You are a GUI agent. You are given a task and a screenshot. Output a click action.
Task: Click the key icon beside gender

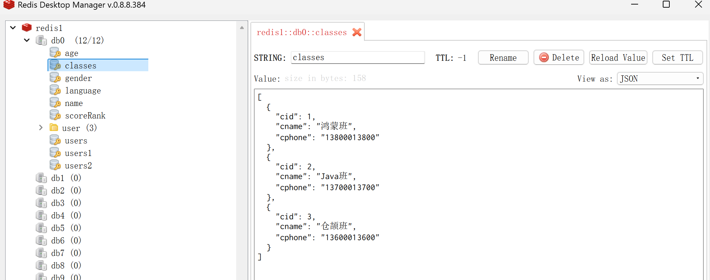click(x=55, y=78)
